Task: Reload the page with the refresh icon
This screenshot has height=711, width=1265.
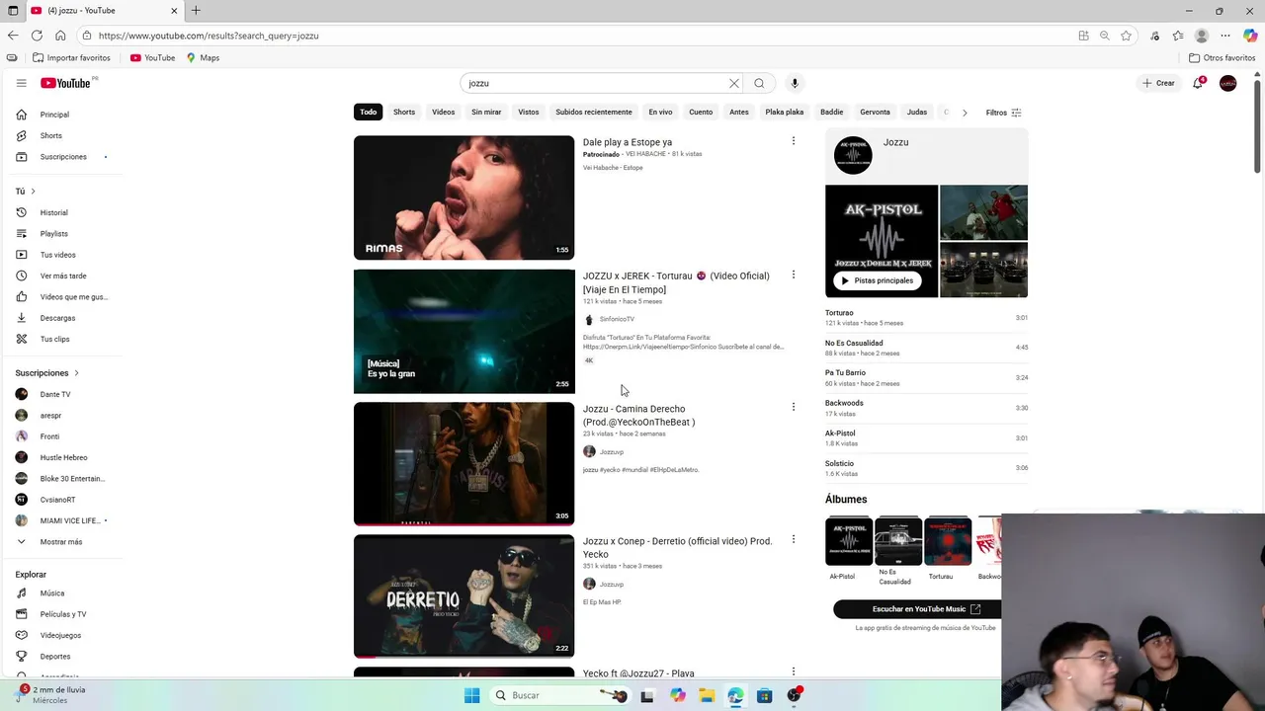Action: pyautogui.click(x=37, y=36)
